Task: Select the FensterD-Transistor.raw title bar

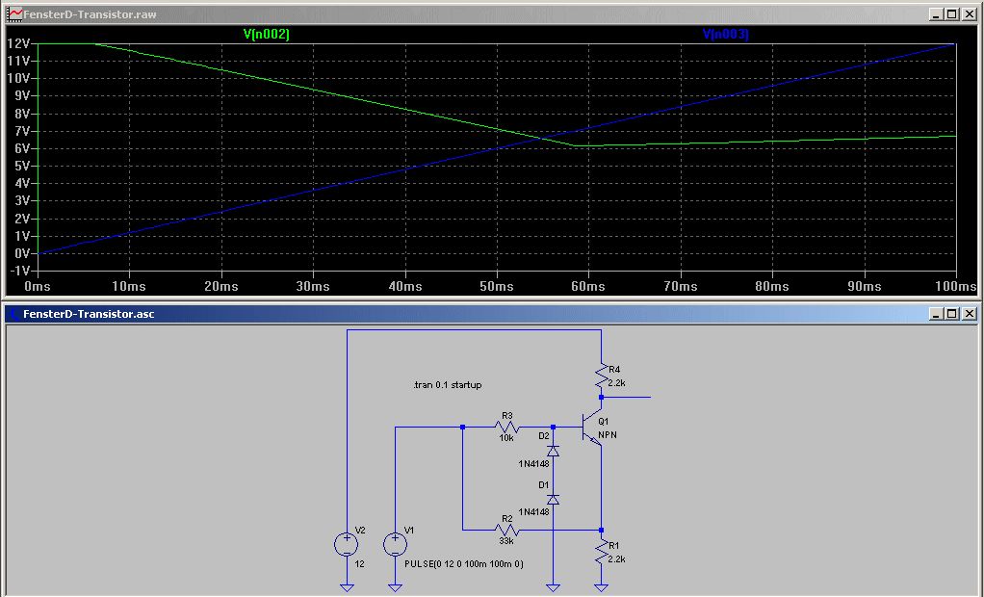Action: [x=491, y=13]
